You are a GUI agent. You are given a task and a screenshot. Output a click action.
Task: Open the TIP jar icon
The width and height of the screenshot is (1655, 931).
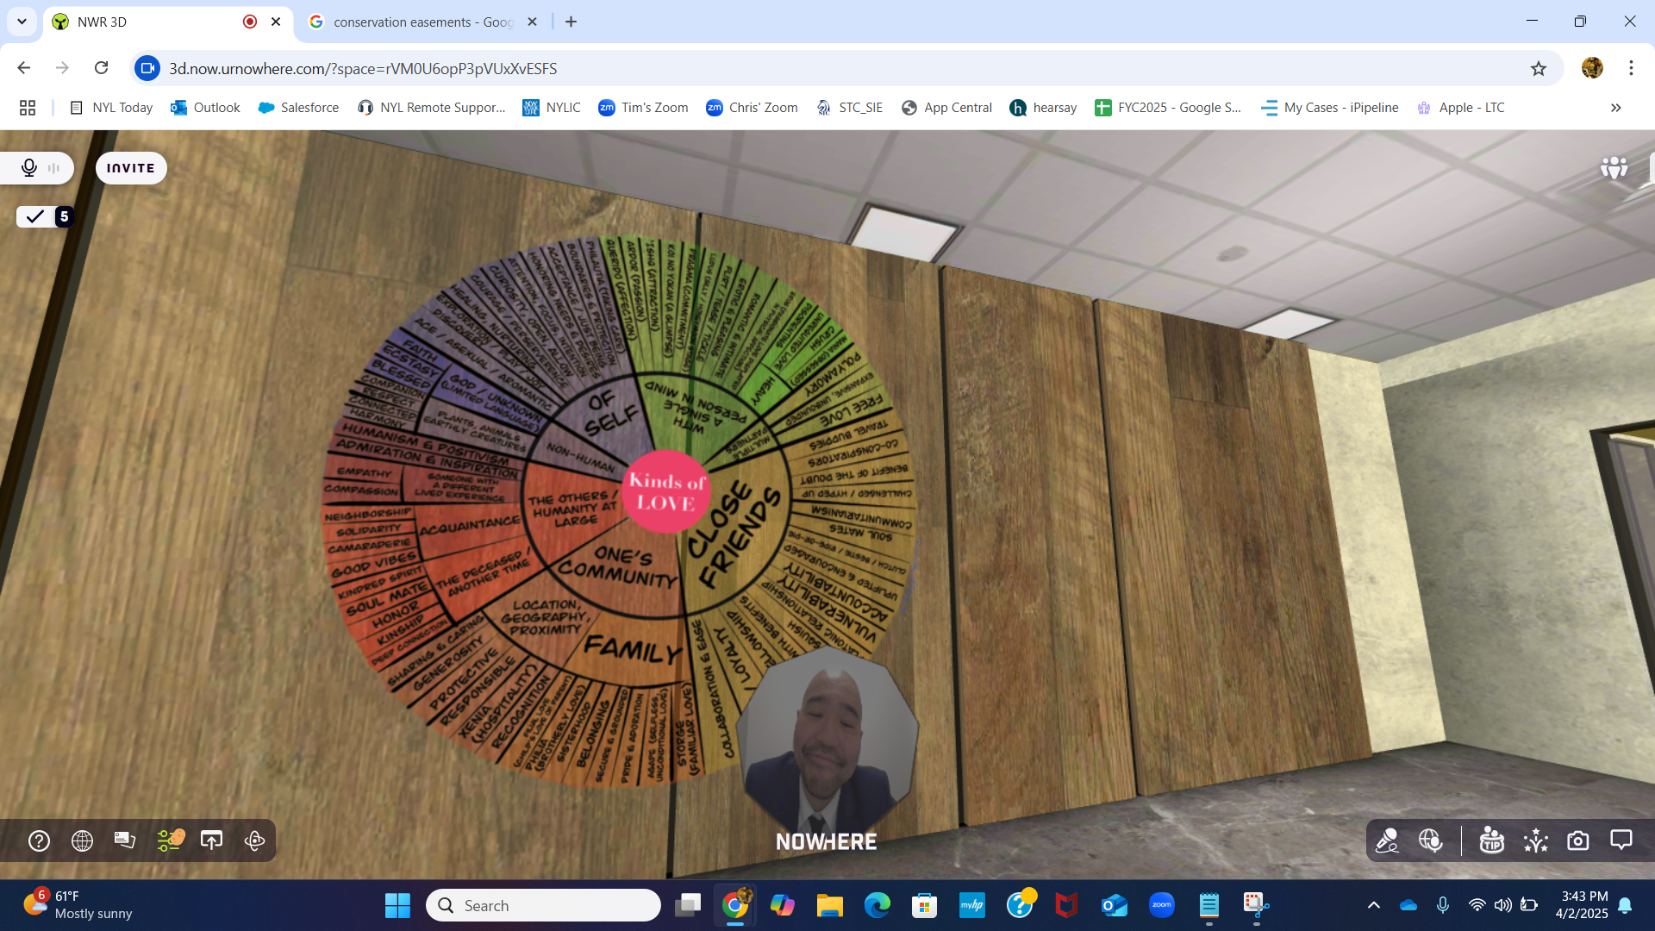1491,840
